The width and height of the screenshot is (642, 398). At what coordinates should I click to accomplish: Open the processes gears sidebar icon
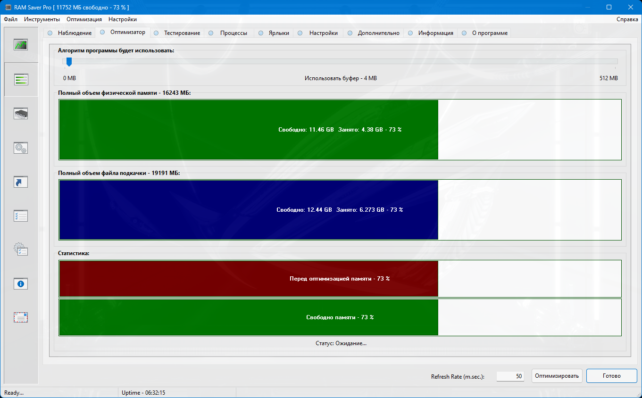click(21, 148)
